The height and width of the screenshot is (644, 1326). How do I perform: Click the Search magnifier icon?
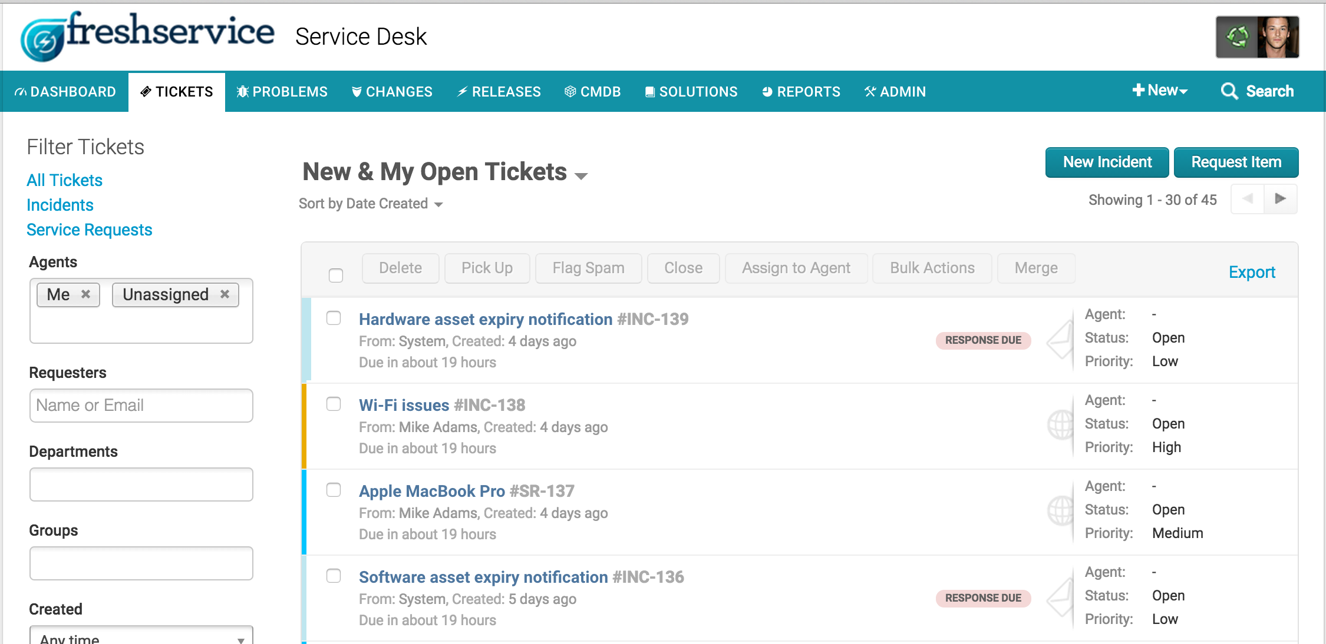(x=1229, y=91)
